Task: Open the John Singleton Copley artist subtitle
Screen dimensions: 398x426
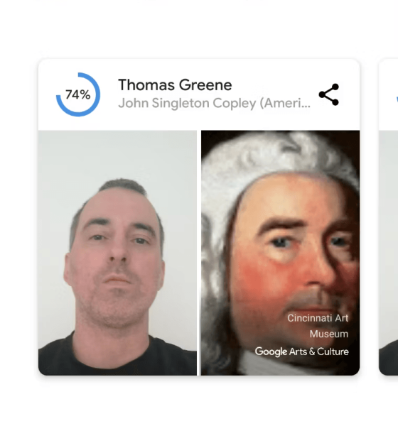Action: pos(214,103)
